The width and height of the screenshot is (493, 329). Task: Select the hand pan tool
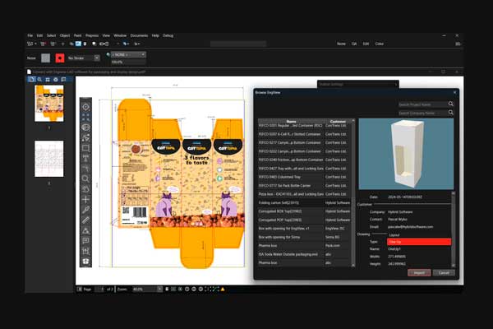(85, 189)
